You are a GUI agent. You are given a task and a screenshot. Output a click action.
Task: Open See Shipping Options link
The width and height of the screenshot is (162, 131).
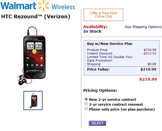[x=143, y=27]
